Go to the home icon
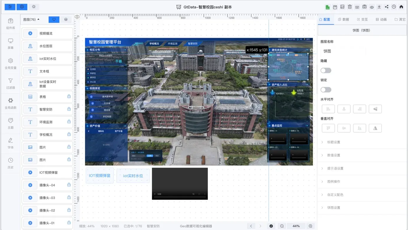 point(401,7)
